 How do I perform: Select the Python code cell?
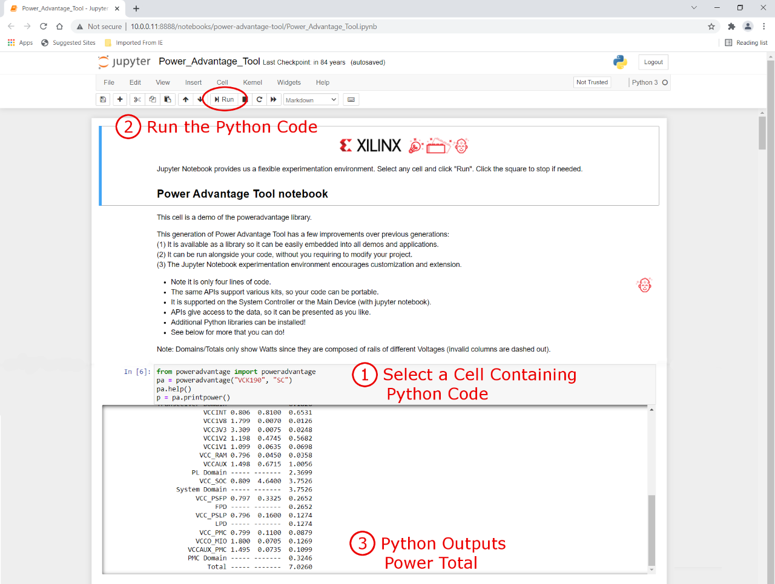[405, 384]
